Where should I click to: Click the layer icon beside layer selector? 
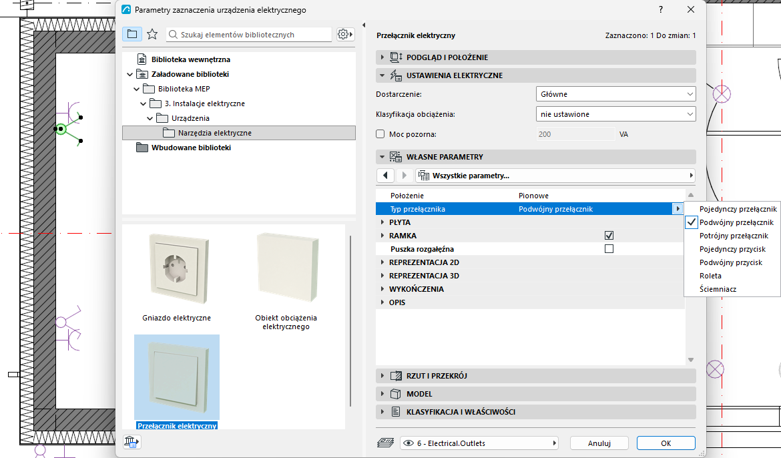point(386,443)
